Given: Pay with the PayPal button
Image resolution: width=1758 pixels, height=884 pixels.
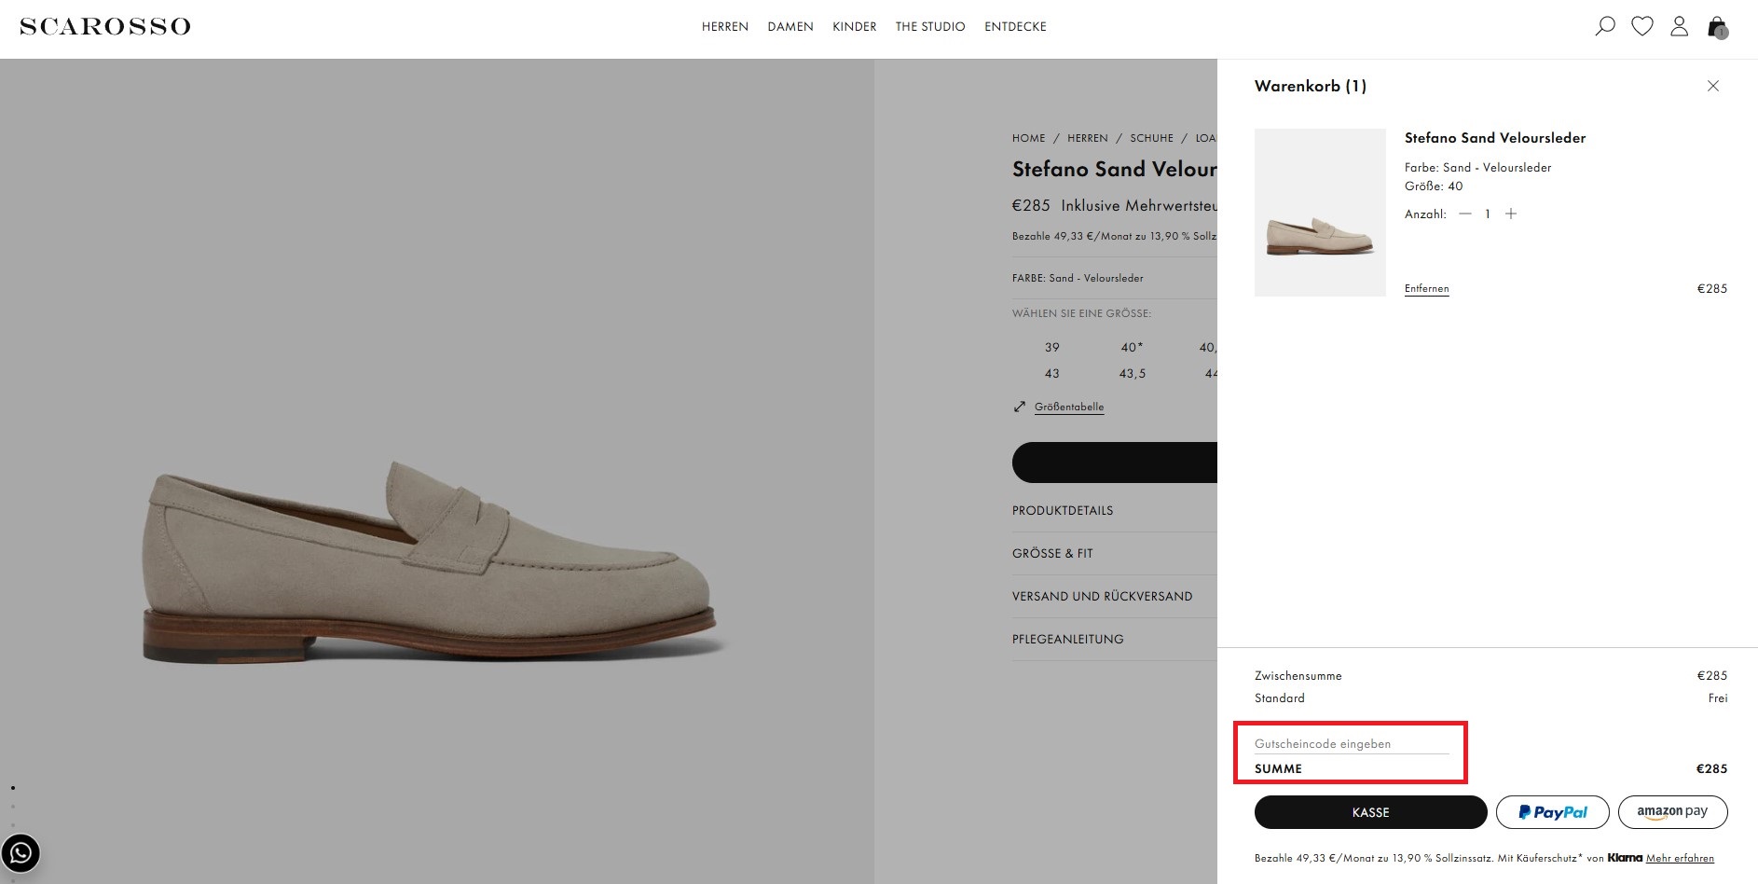Looking at the screenshot, I should pyautogui.click(x=1552, y=812).
